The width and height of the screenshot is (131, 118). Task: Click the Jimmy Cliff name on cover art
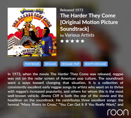click(x=32, y=11)
